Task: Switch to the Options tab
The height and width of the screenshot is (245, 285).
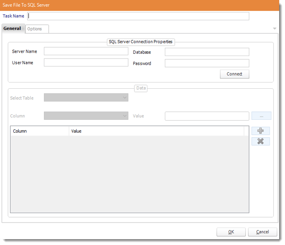Action: (x=37, y=29)
